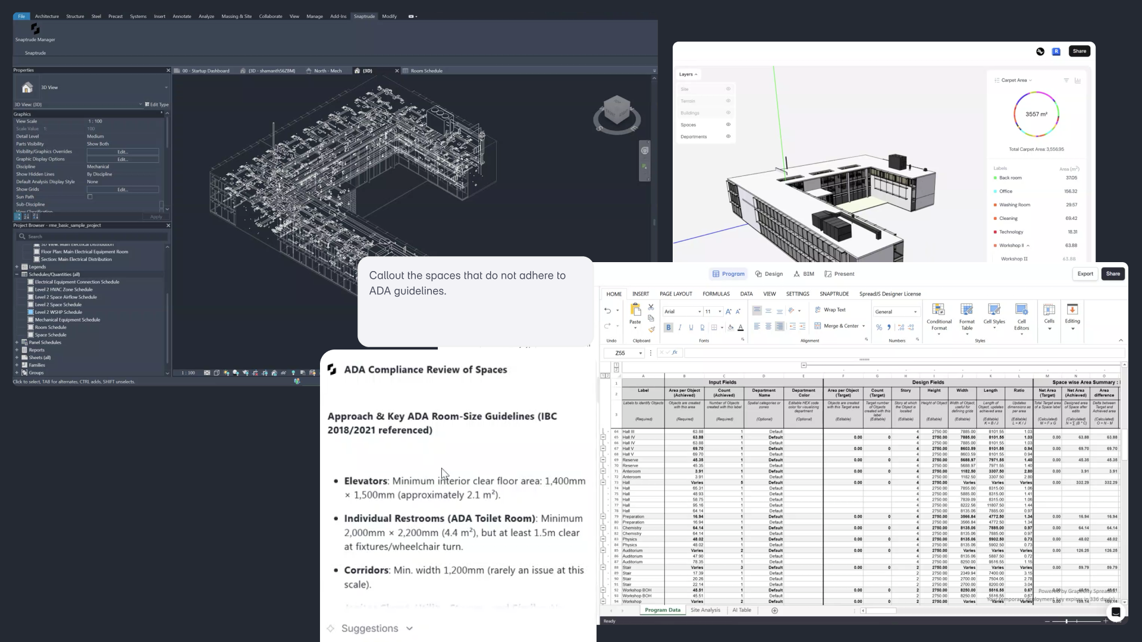Screen dimensions: 1142x642
Task: Click the Edit button for Visibility/Graphics Overrides
Action: [123, 152]
